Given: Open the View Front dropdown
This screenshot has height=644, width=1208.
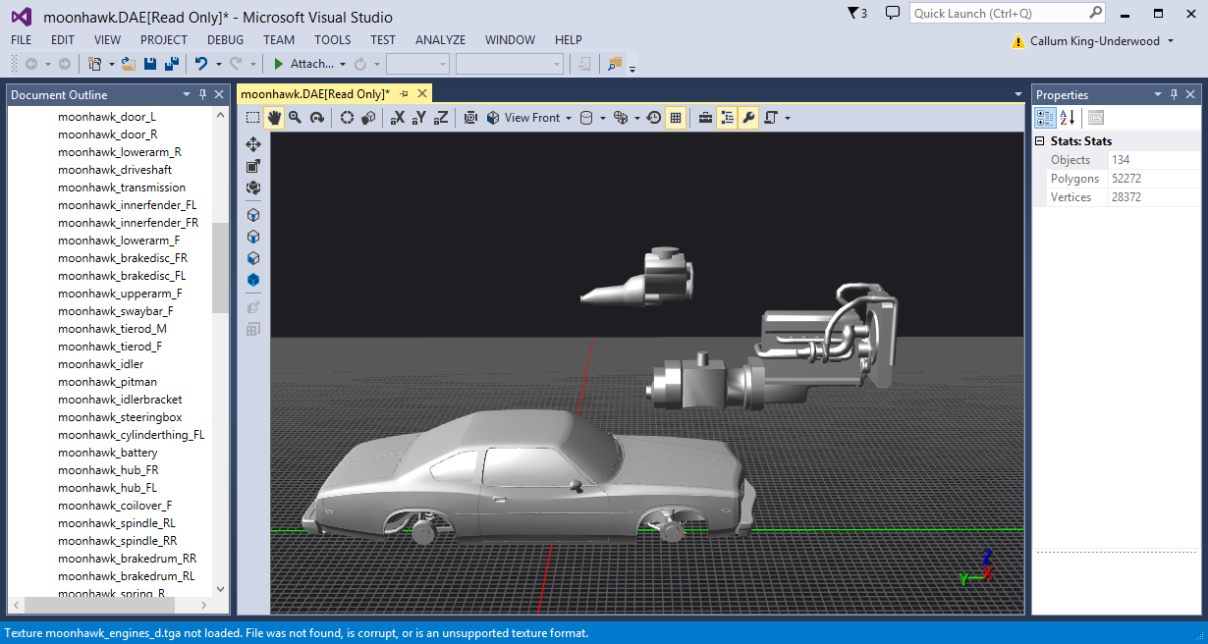Looking at the screenshot, I should (531, 118).
